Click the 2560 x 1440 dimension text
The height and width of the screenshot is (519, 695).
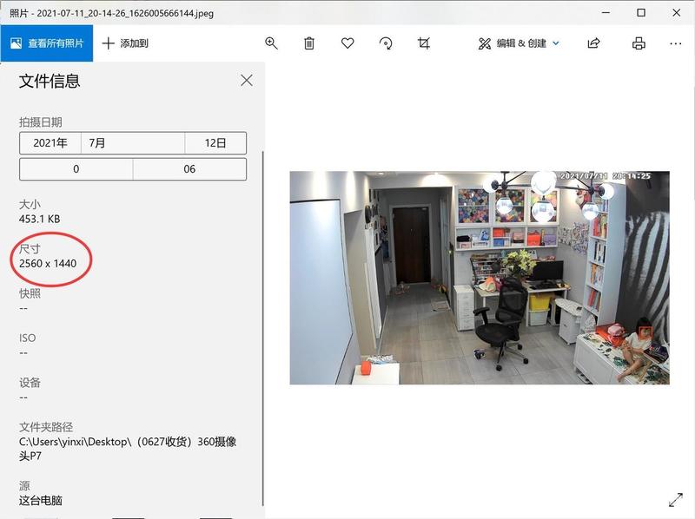(48, 264)
